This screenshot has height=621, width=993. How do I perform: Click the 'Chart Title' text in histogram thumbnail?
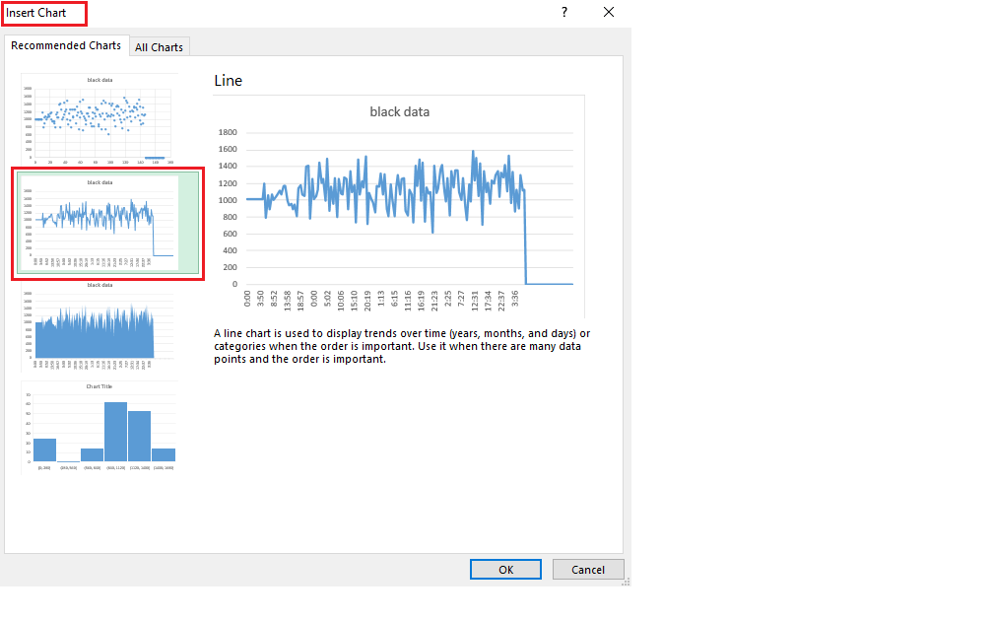[x=99, y=386]
